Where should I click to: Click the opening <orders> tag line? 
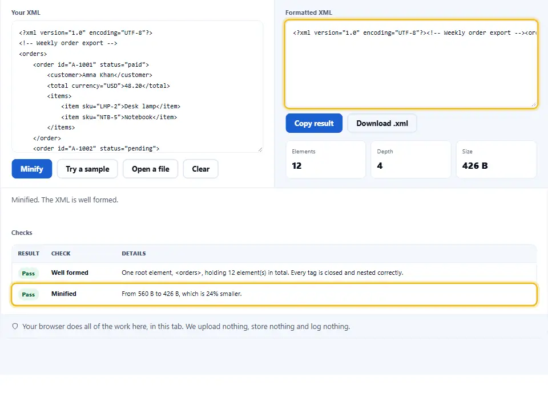point(33,54)
